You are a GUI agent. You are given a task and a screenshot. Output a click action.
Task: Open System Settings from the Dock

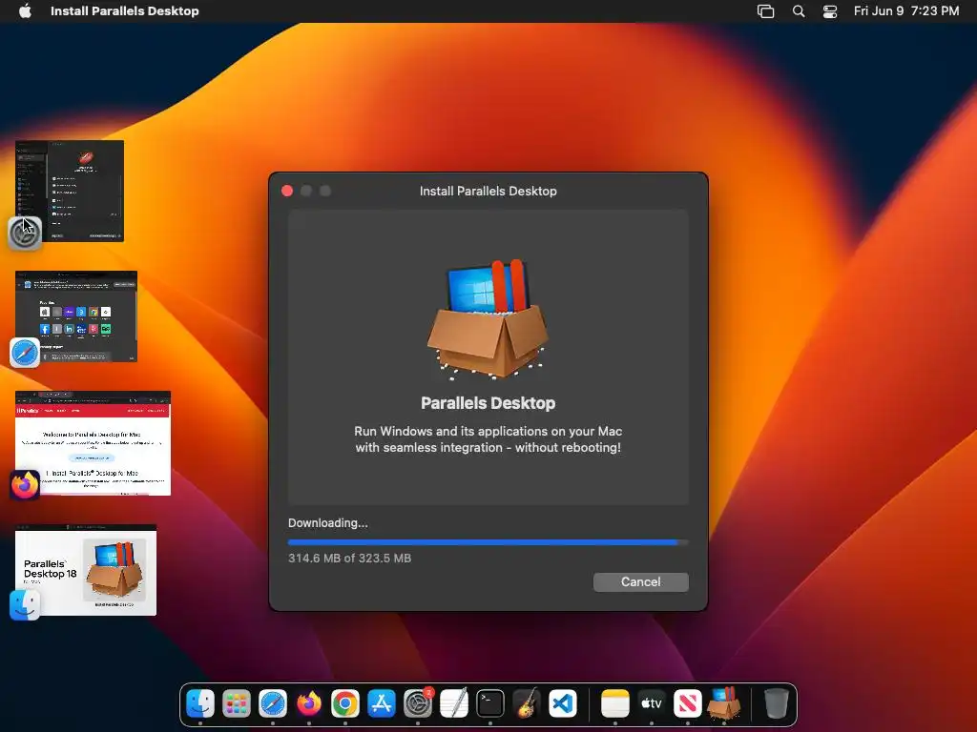click(x=418, y=704)
